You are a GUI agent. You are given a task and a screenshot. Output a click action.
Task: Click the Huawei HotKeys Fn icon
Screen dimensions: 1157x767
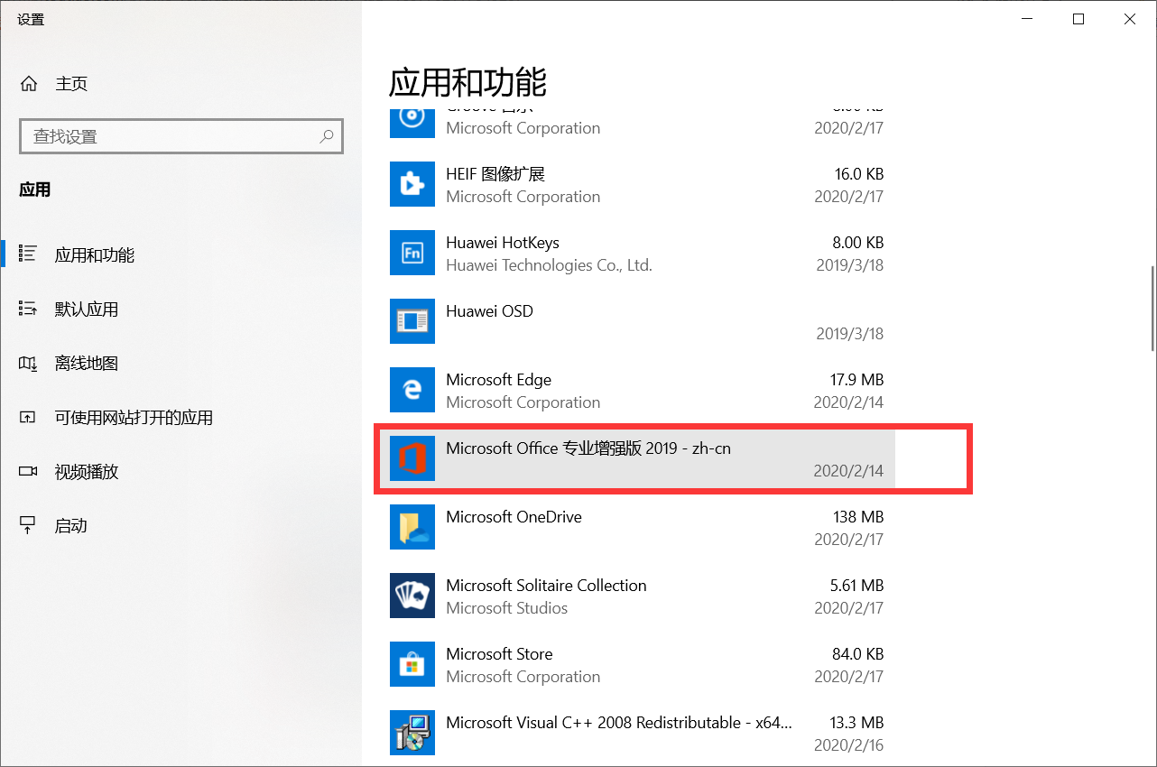click(x=412, y=254)
